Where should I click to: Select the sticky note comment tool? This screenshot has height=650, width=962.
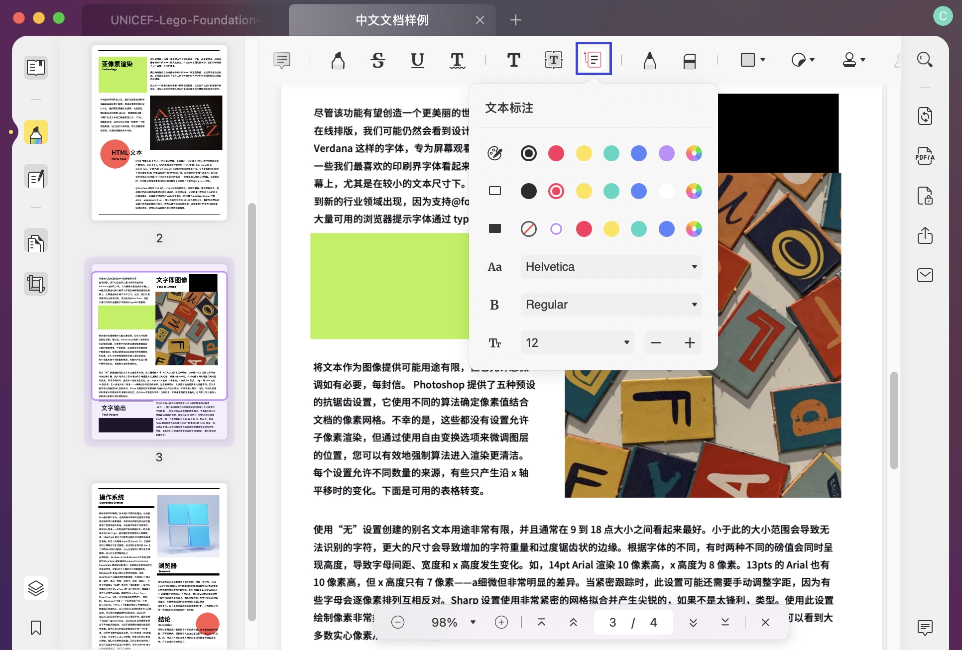(x=282, y=60)
